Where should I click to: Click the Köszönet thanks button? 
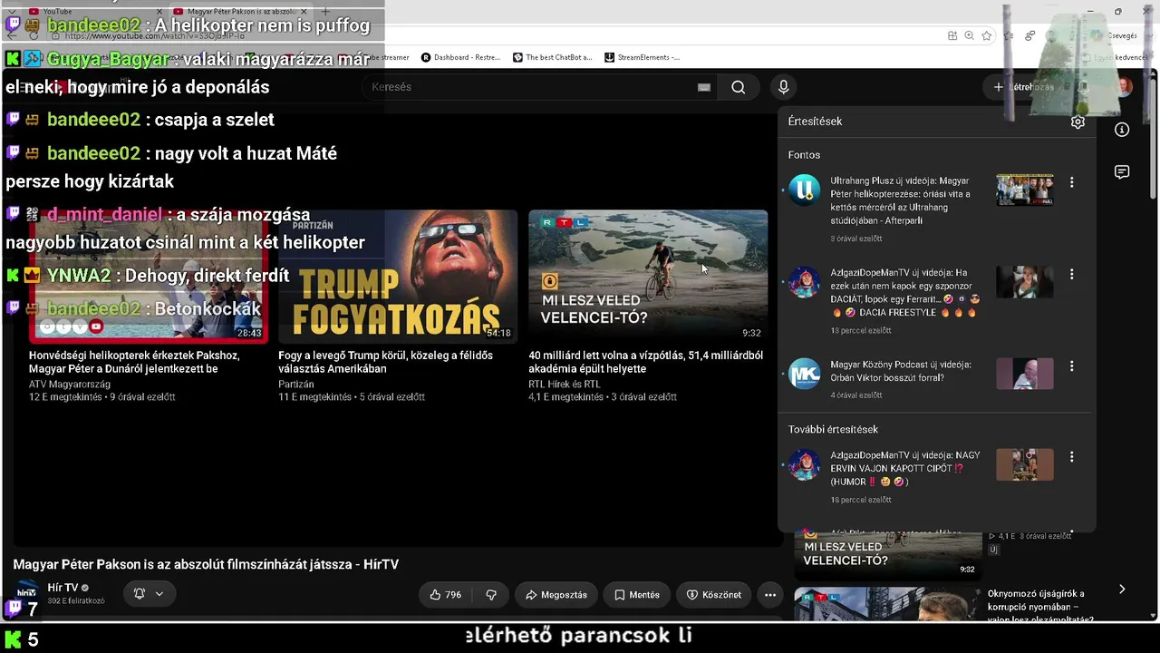pyautogui.click(x=713, y=595)
